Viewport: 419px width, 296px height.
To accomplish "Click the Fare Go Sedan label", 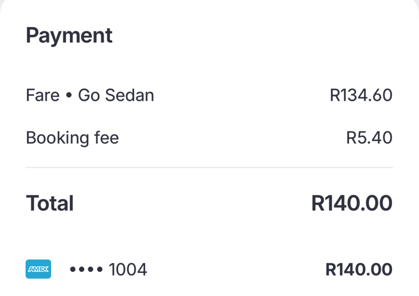I will (x=90, y=95).
